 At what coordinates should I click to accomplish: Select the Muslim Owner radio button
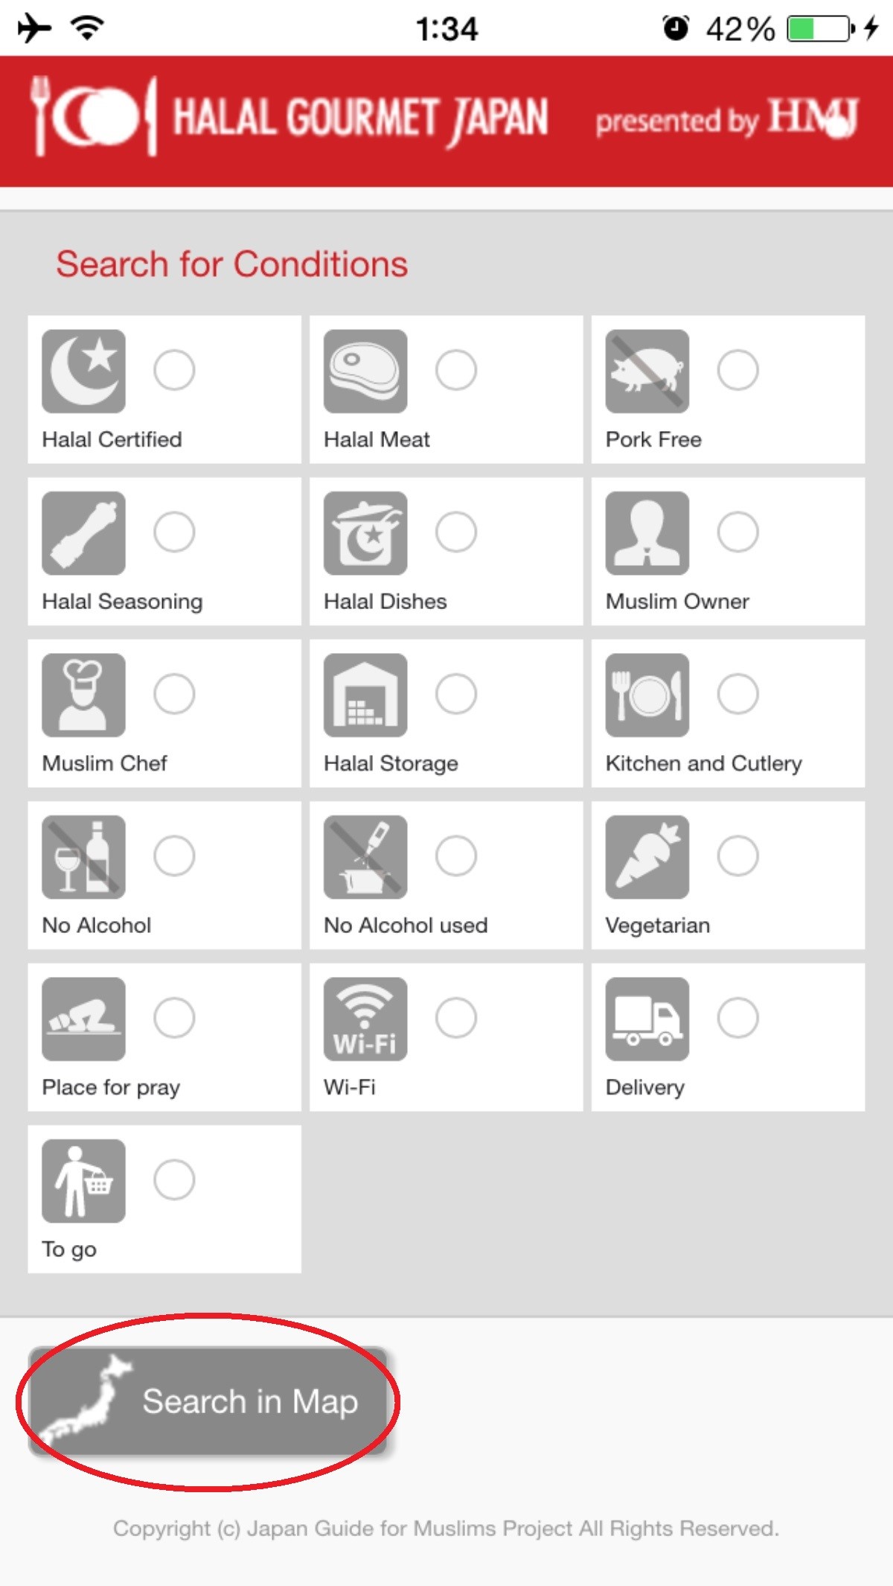[738, 532]
